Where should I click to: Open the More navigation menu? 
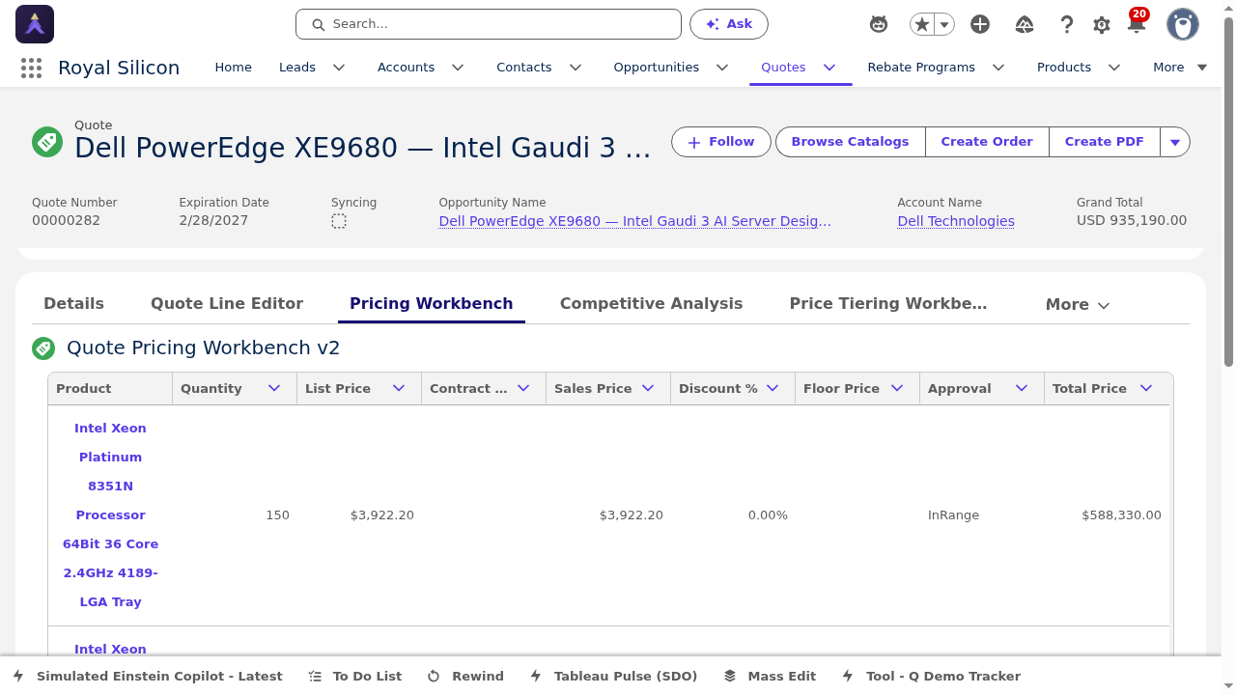tap(1180, 68)
